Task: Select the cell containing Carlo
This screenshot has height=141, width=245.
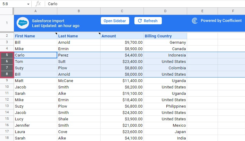Action: (x=35, y=55)
